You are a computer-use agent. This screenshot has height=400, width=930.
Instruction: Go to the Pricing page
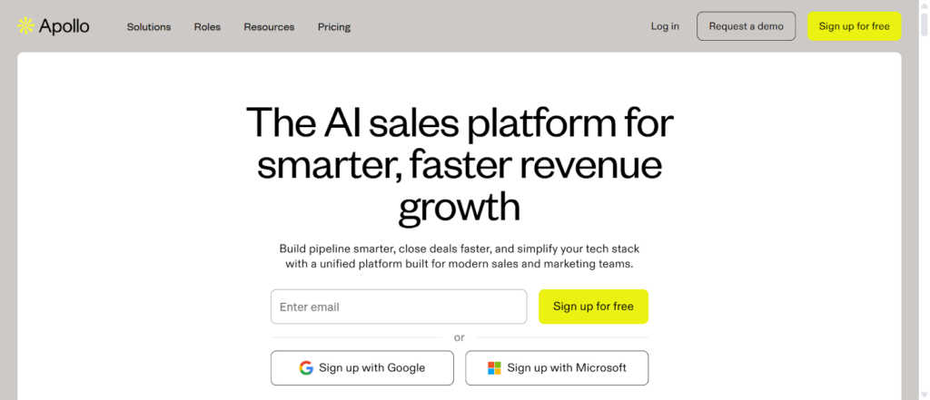tap(334, 27)
